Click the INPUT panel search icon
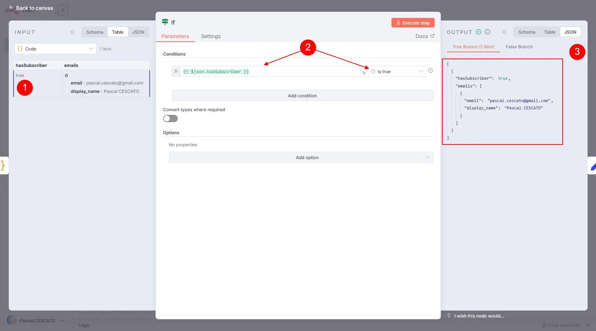The height and width of the screenshot is (331, 596). coord(72,32)
